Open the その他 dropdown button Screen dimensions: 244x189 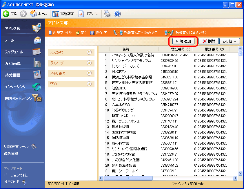point(230,41)
